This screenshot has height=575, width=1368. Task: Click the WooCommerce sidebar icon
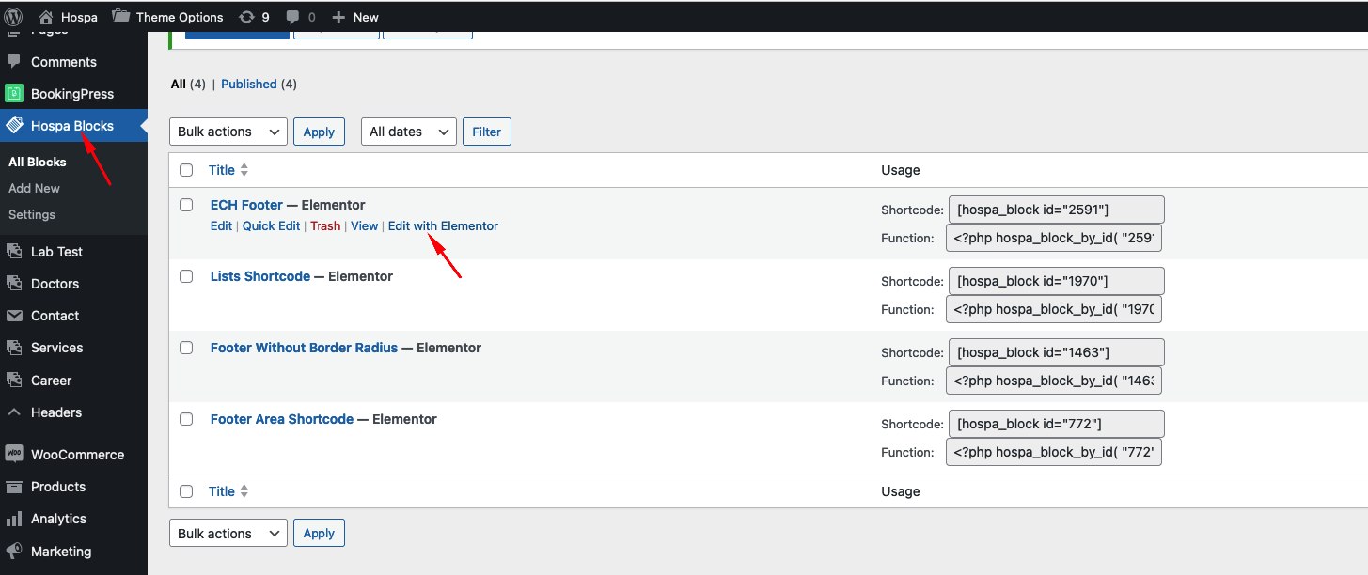point(14,454)
